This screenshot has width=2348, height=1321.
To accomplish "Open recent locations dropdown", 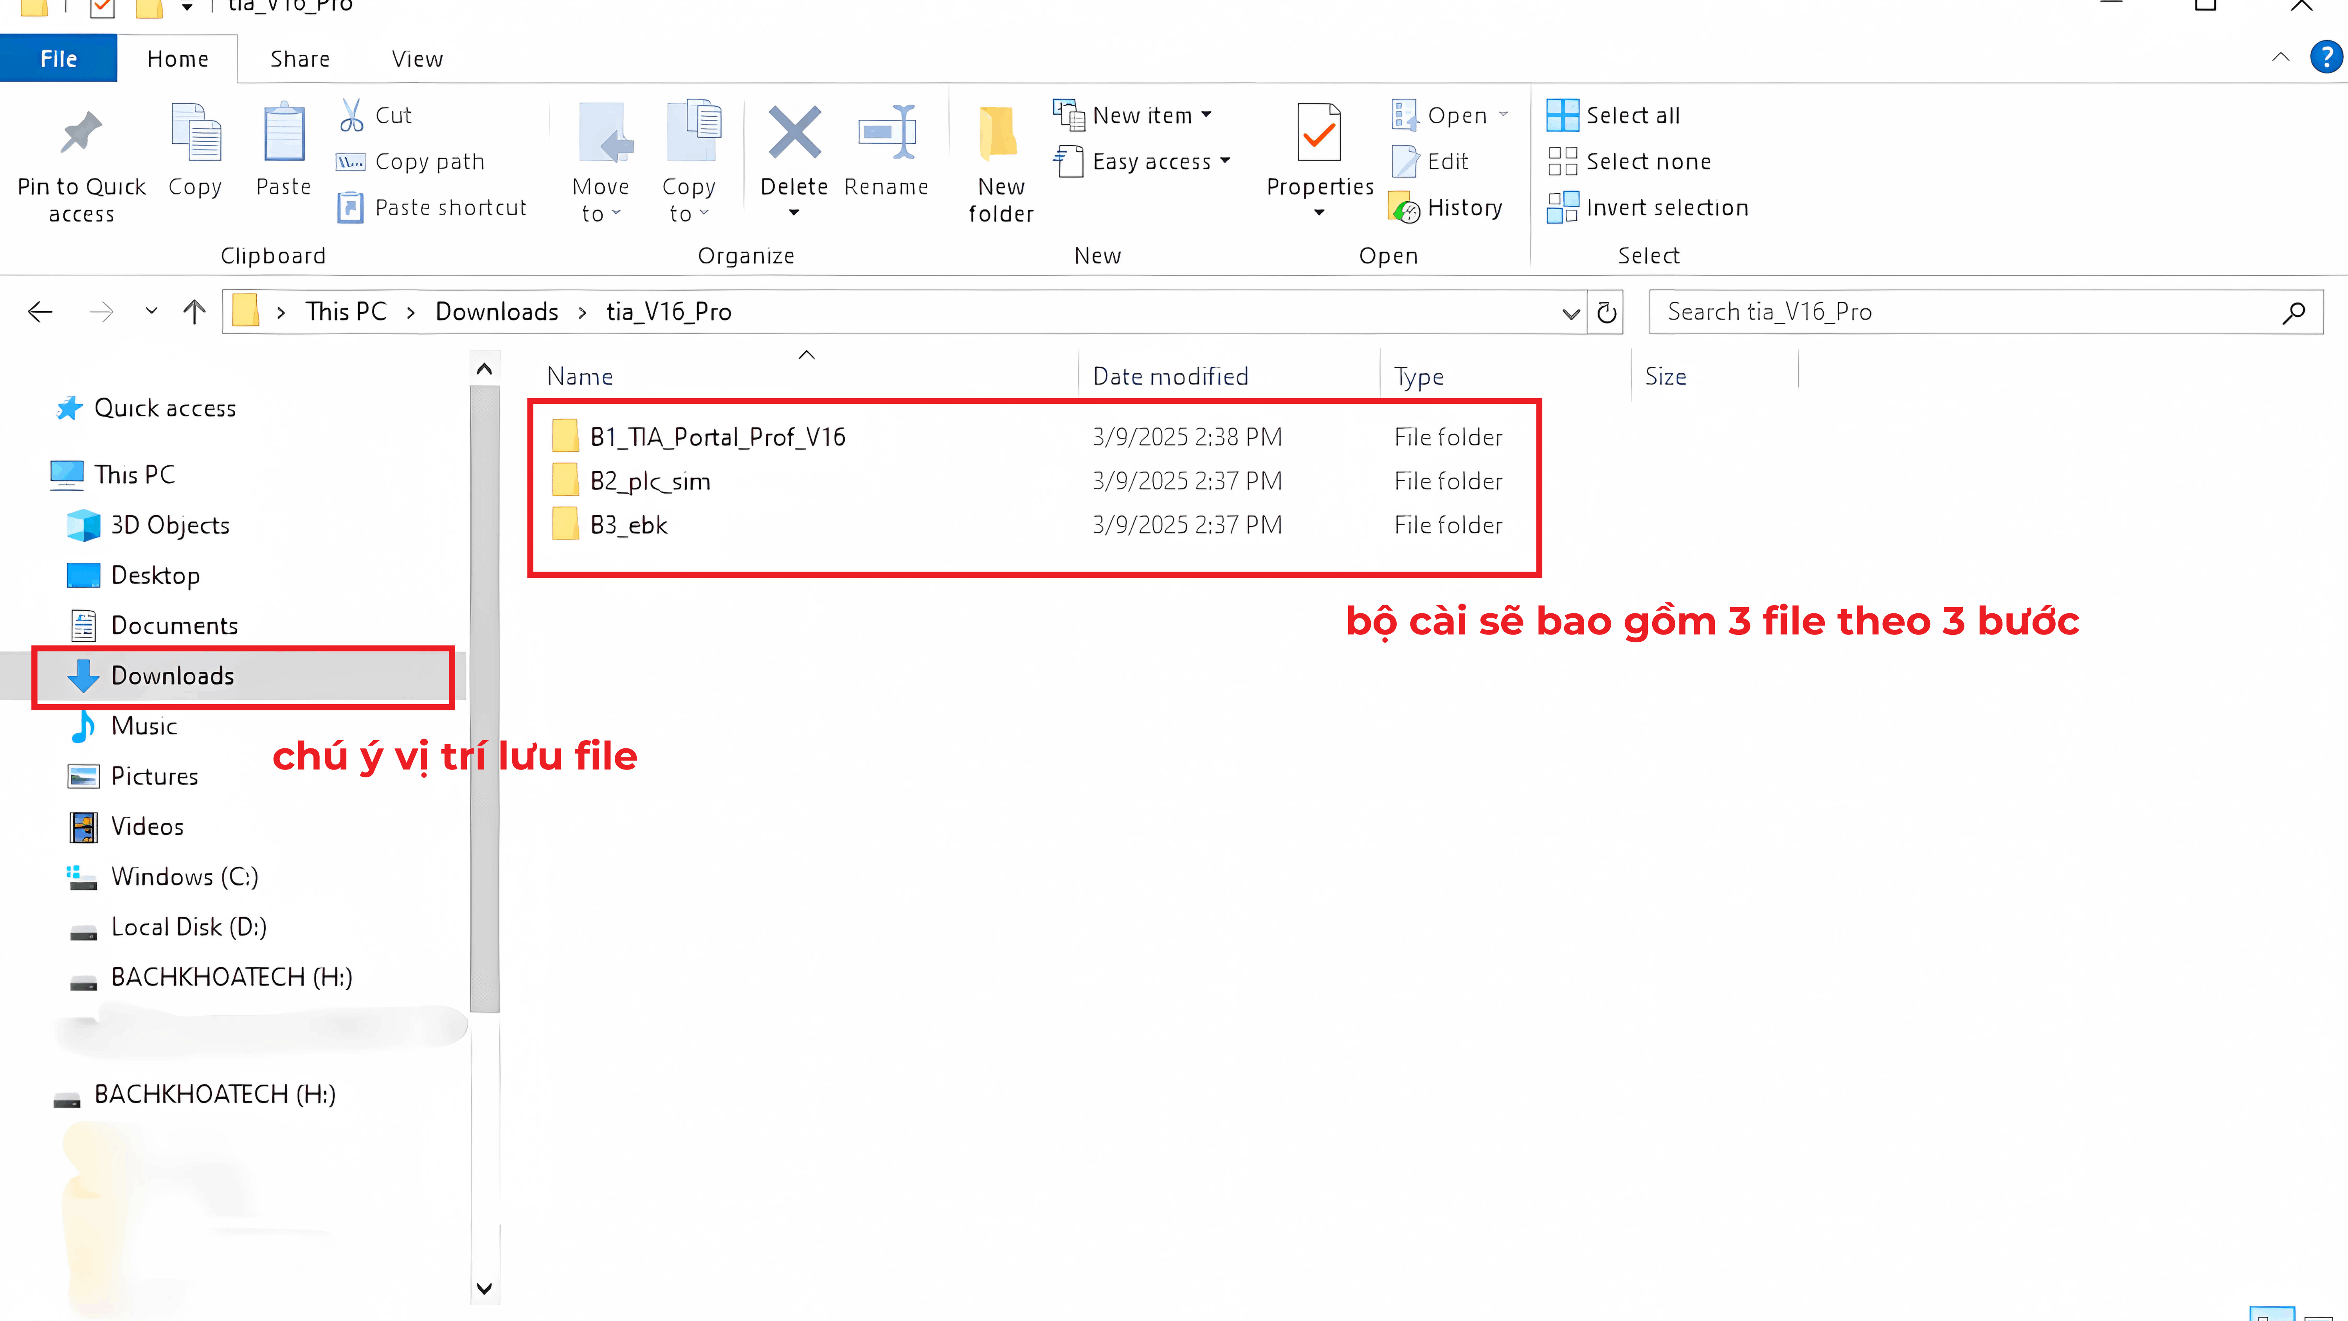I will point(151,311).
